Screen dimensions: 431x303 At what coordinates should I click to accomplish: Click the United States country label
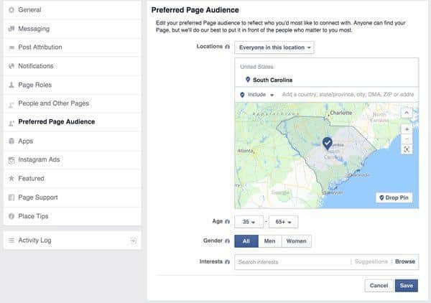click(256, 67)
